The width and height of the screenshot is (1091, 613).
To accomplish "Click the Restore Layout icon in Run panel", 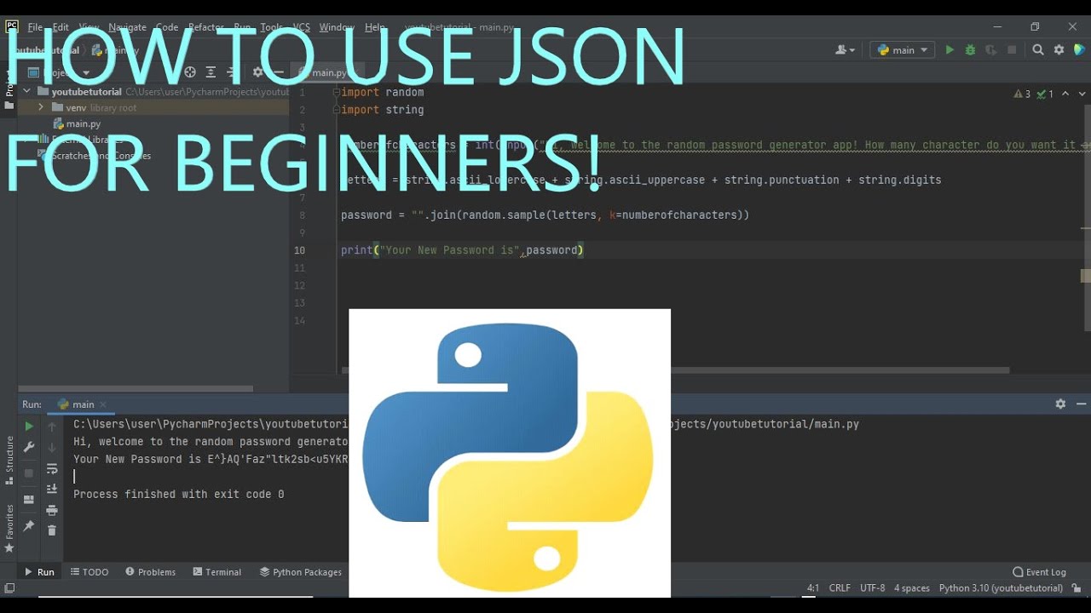I will click(x=29, y=500).
